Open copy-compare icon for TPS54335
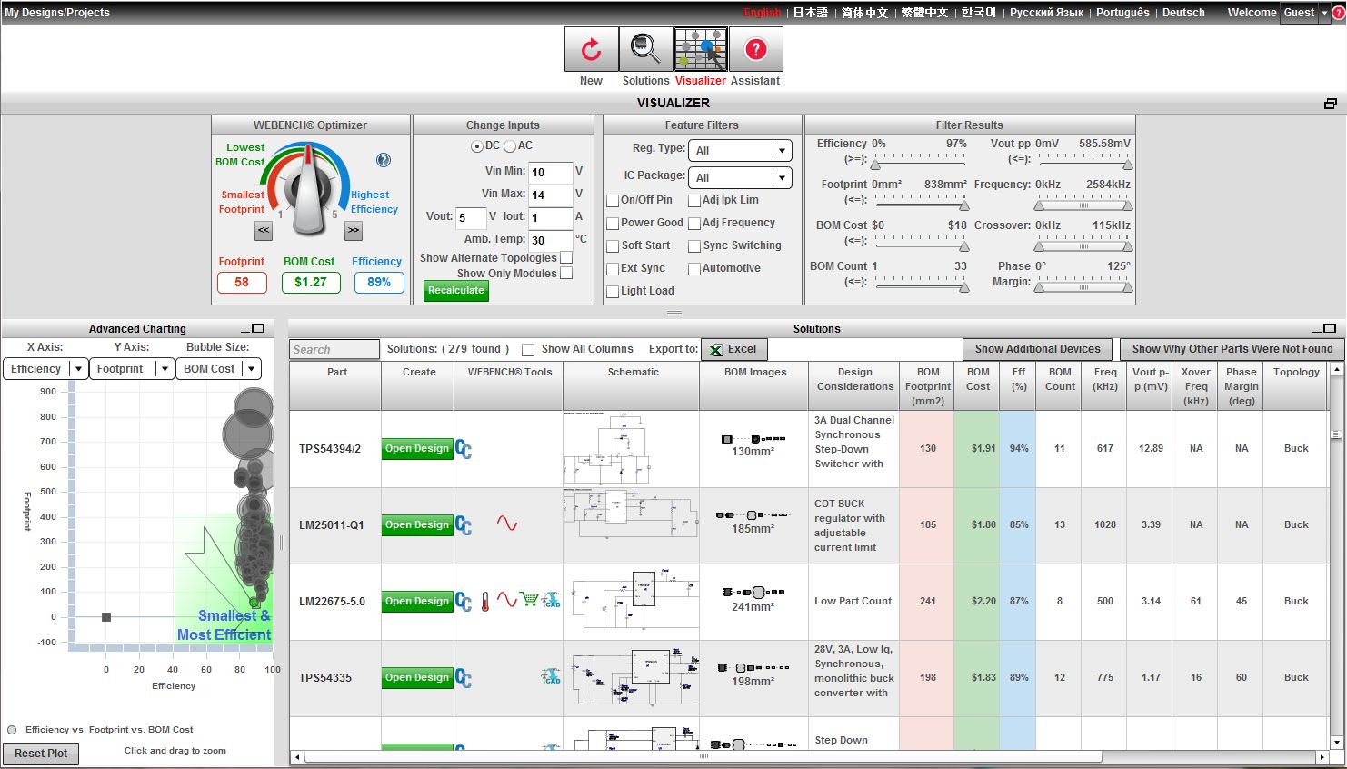Viewport: 1347px width, 769px height. (x=464, y=678)
